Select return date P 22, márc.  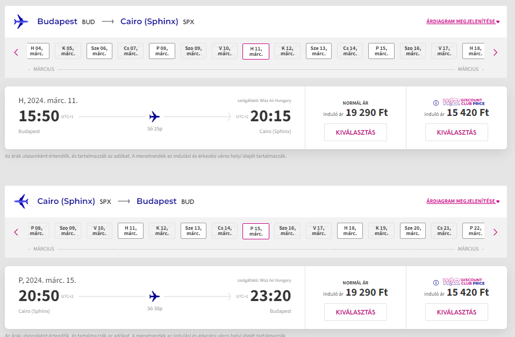pos(475,231)
